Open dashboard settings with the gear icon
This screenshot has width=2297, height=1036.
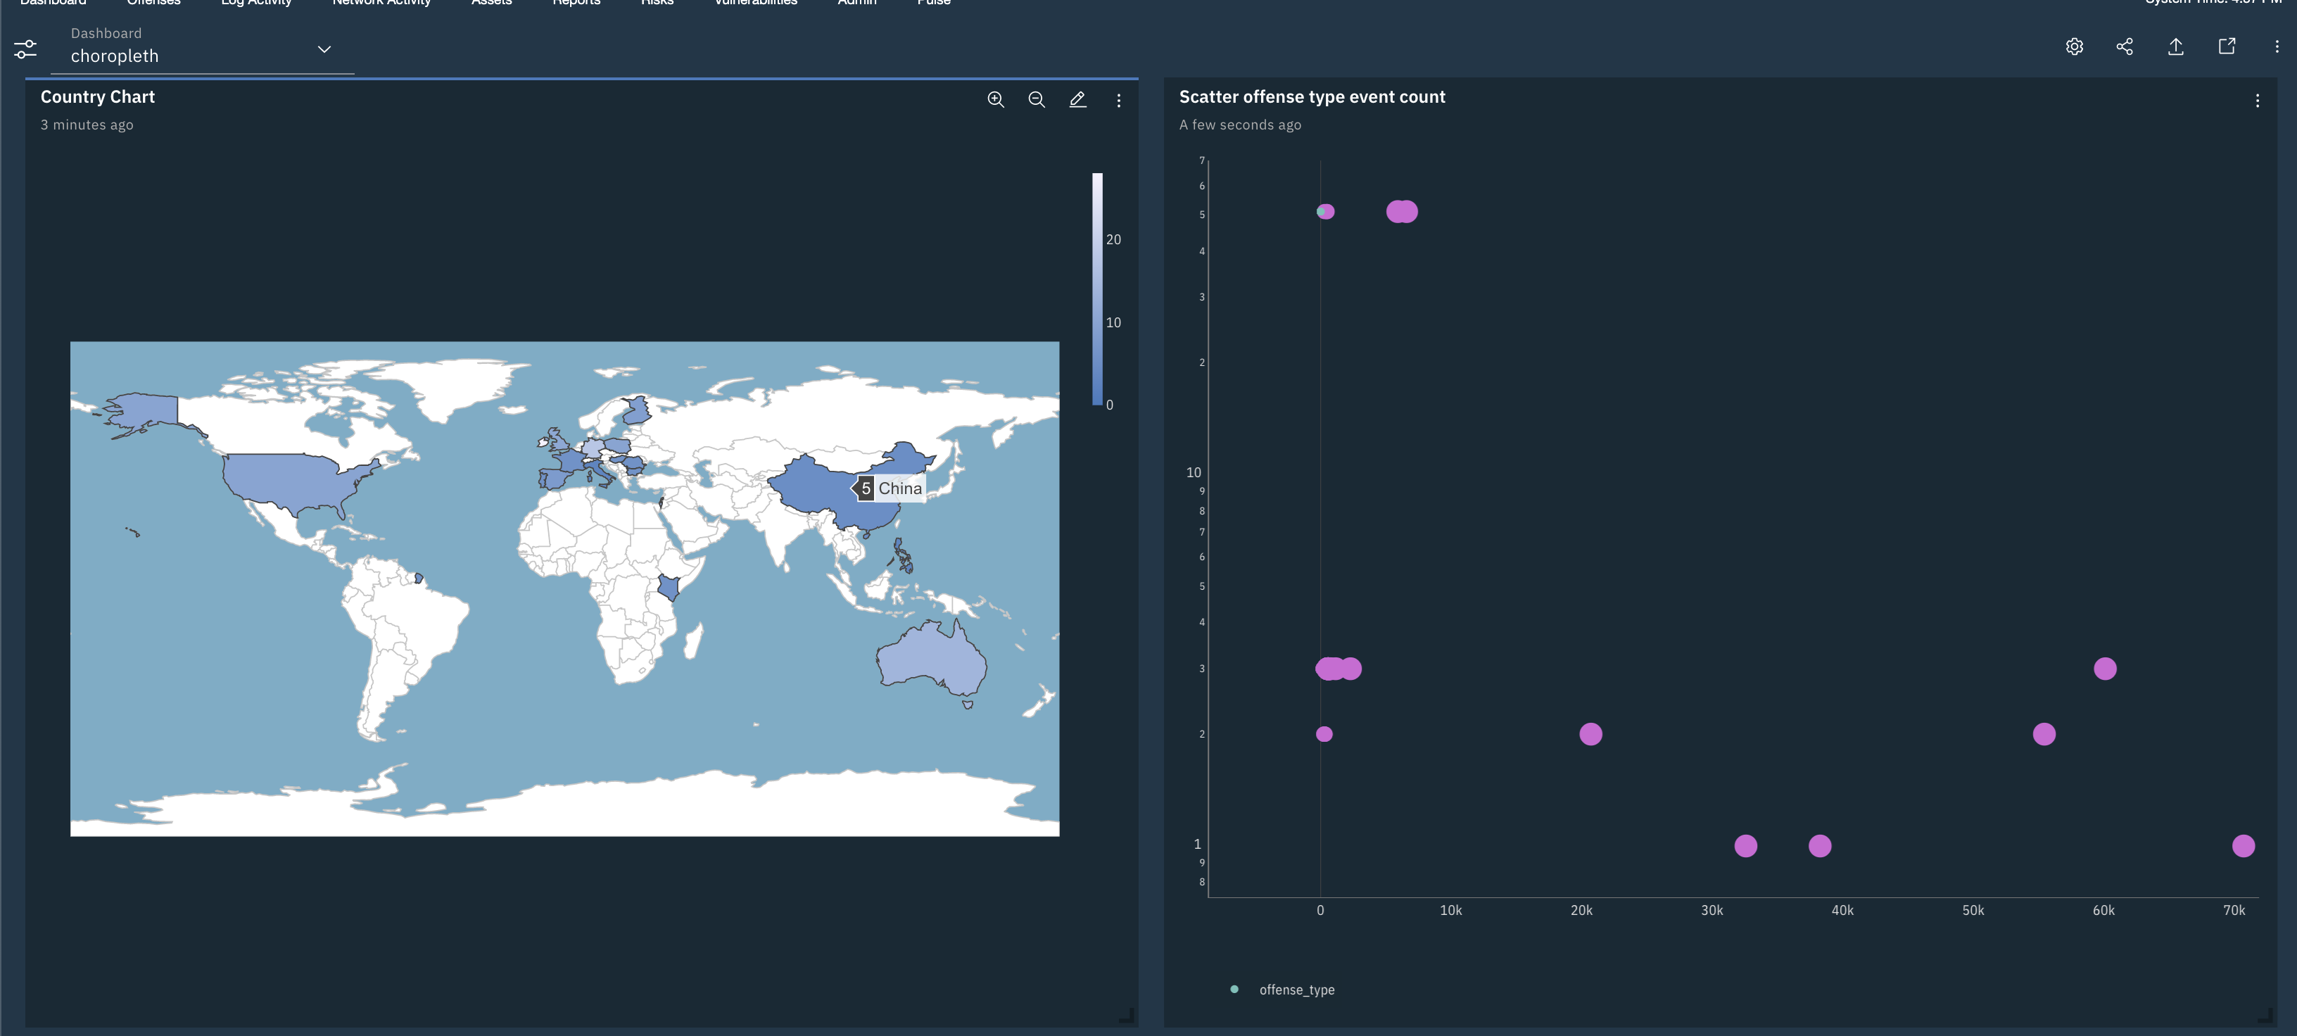[2074, 46]
